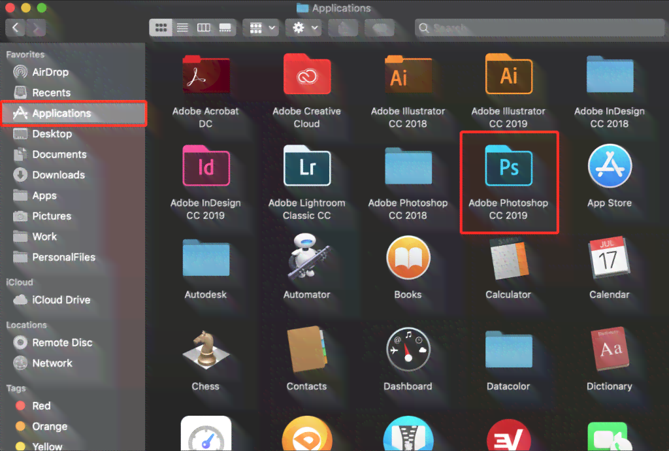The width and height of the screenshot is (669, 451).
Task: Open PersonalFiles in the sidebar
Action: (73, 258)
